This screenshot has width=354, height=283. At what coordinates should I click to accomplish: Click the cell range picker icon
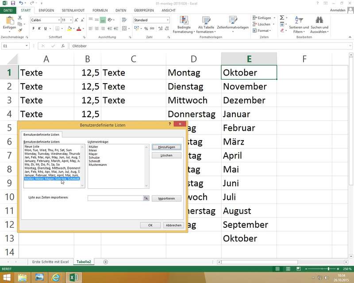[x=146, y=199]
